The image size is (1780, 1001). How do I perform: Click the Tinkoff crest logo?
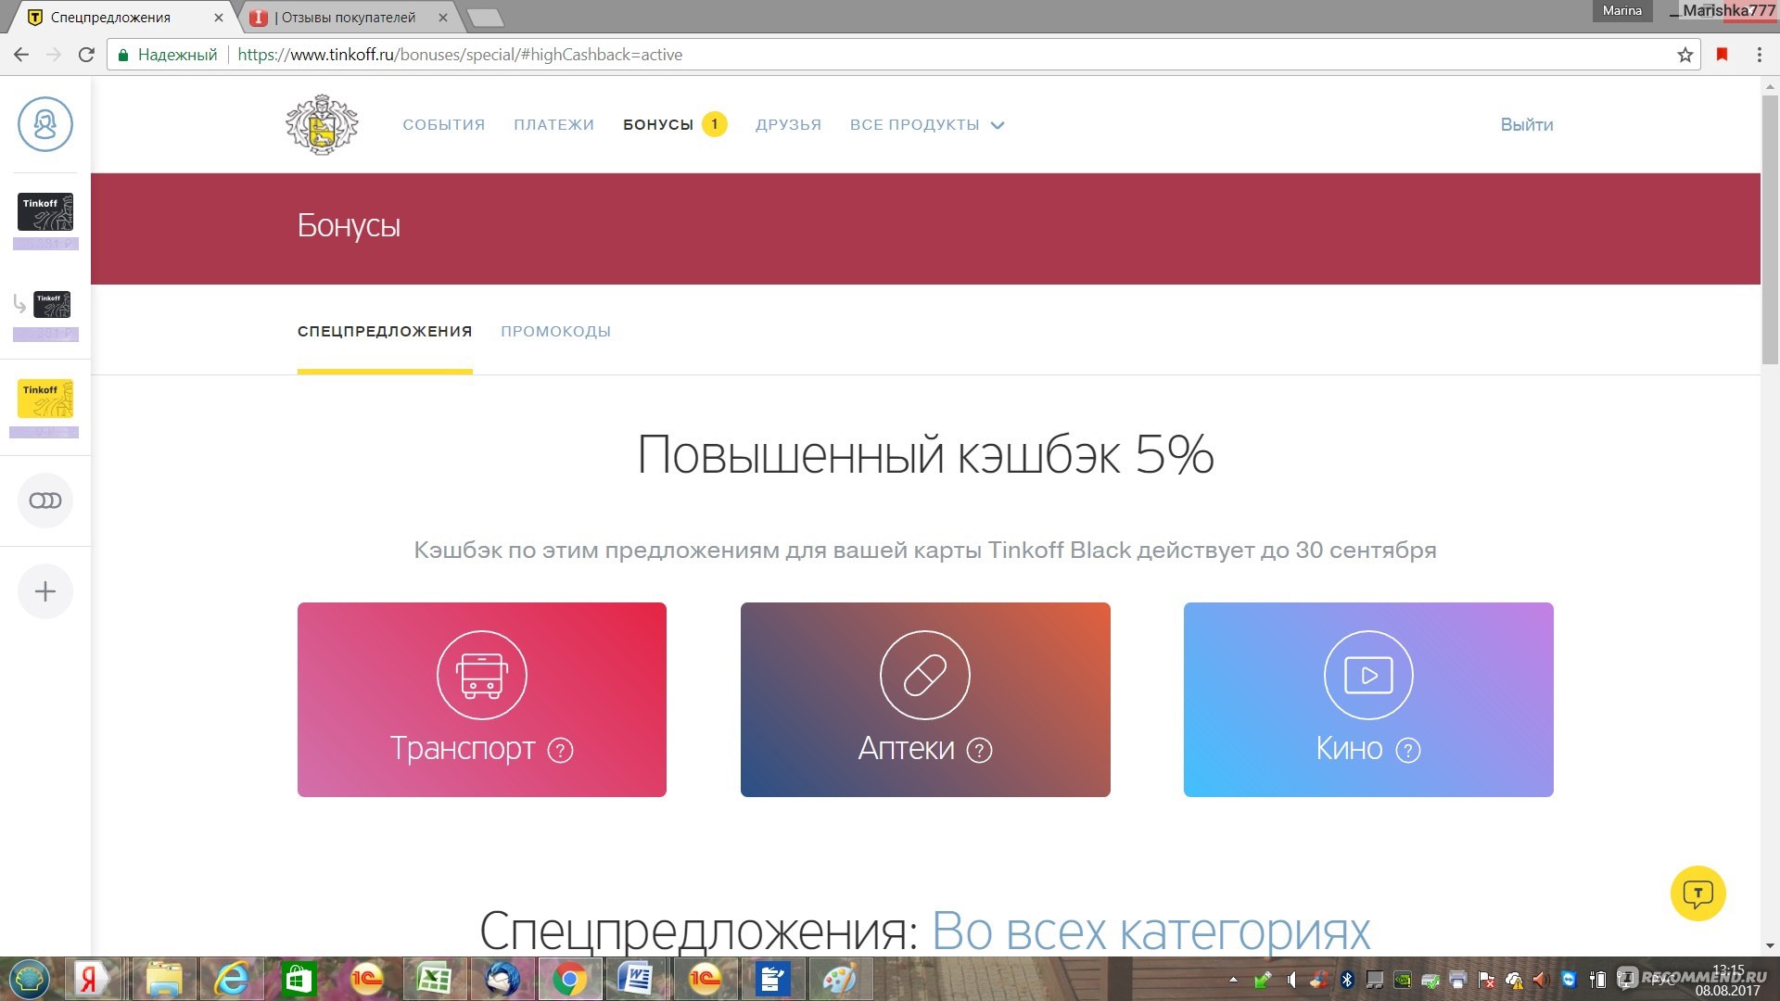[322, 124]
